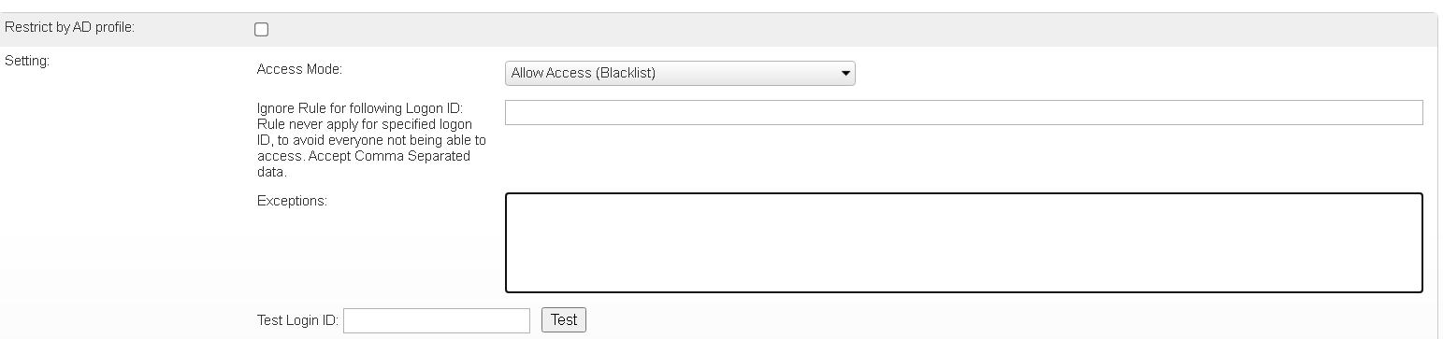Click the Test button

(564, 319)
